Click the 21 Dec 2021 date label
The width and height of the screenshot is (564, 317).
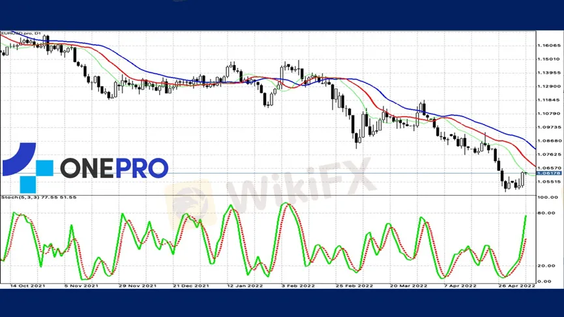pyautogui.click(x=190, y=286)
